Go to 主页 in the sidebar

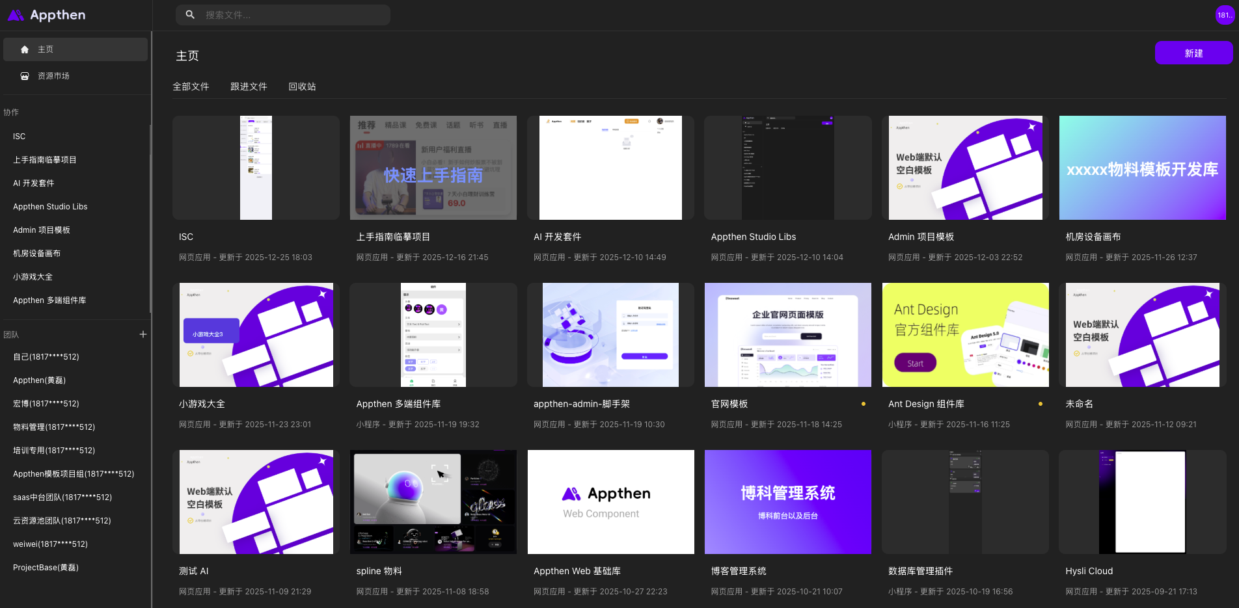point(75,49)
